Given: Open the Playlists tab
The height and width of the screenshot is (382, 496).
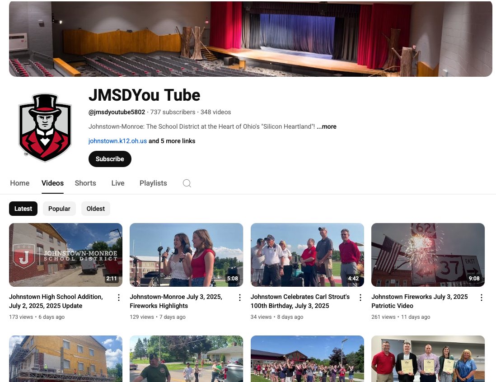Looking at the screenshot, I should 153,183.
